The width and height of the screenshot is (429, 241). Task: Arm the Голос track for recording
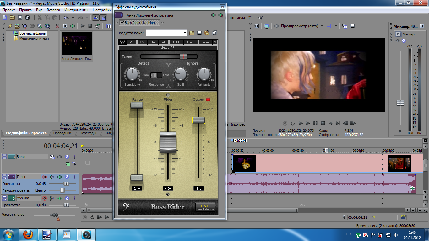[x=45, y=177]
